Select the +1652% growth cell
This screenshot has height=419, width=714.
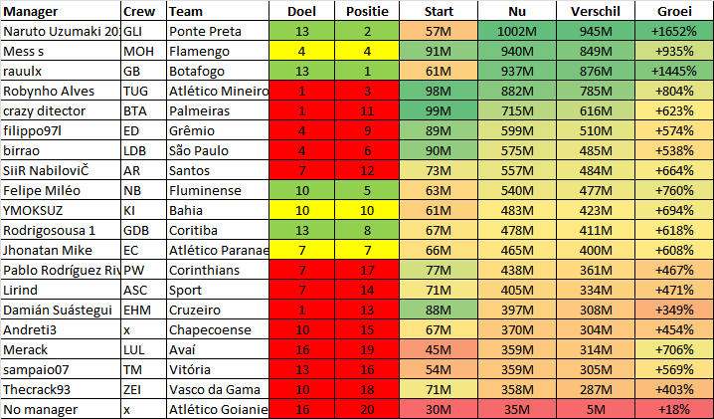click(x=674, y=31)
